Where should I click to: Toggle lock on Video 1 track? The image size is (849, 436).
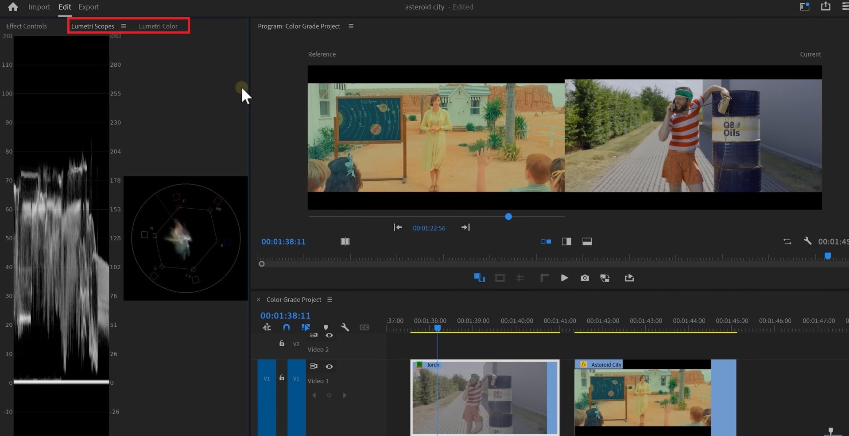coord(282,378)
